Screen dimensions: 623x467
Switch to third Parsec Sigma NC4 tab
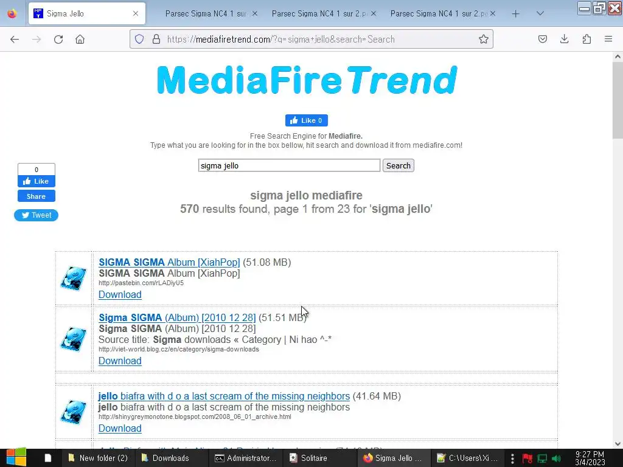[439, 13]
